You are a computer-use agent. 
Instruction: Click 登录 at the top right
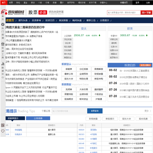coord(137,3)
